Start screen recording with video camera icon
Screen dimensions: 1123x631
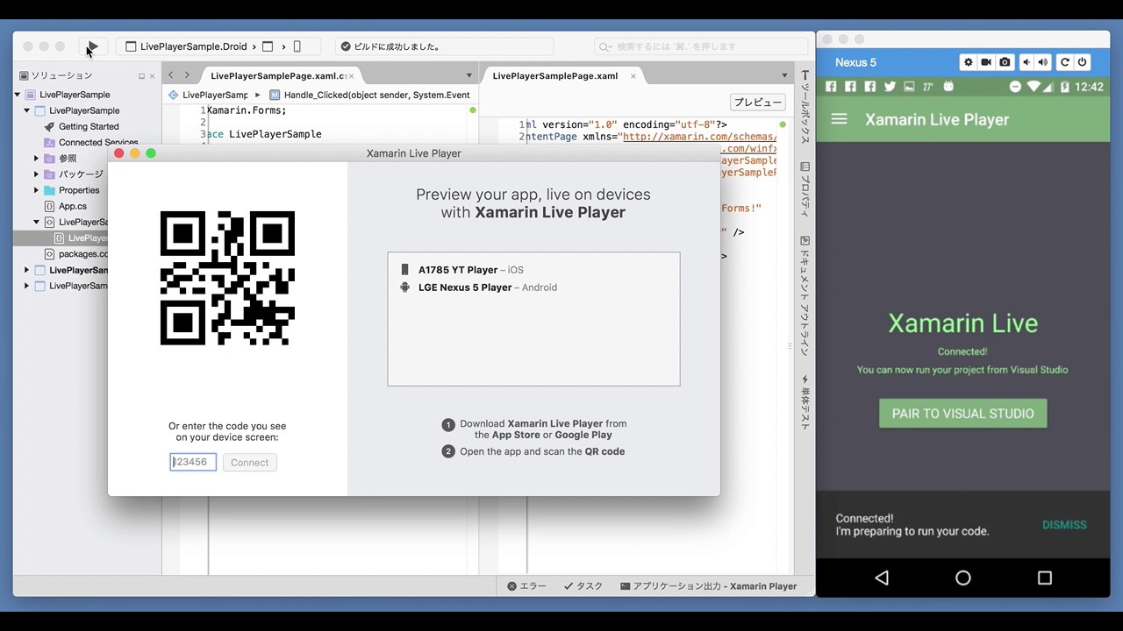(x=987, y=62)
